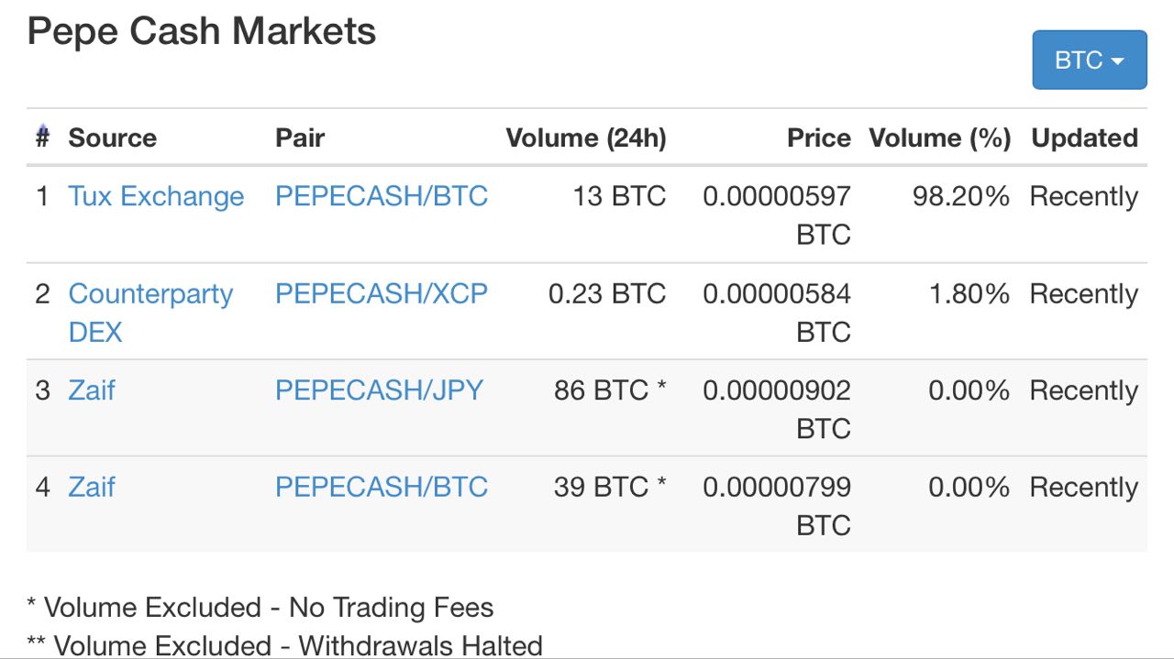The width and height of the screenshot is (1174, 659).
Task: Open the Counterparty DEX link
Action: [x=151, y=313]
